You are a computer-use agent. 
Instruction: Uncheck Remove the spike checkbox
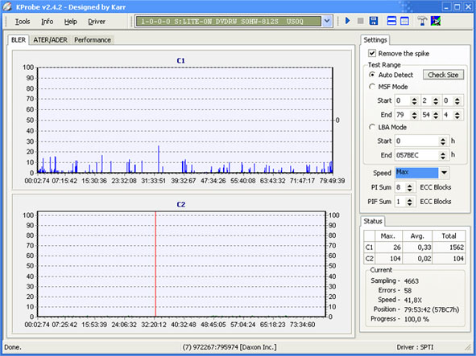372,53
